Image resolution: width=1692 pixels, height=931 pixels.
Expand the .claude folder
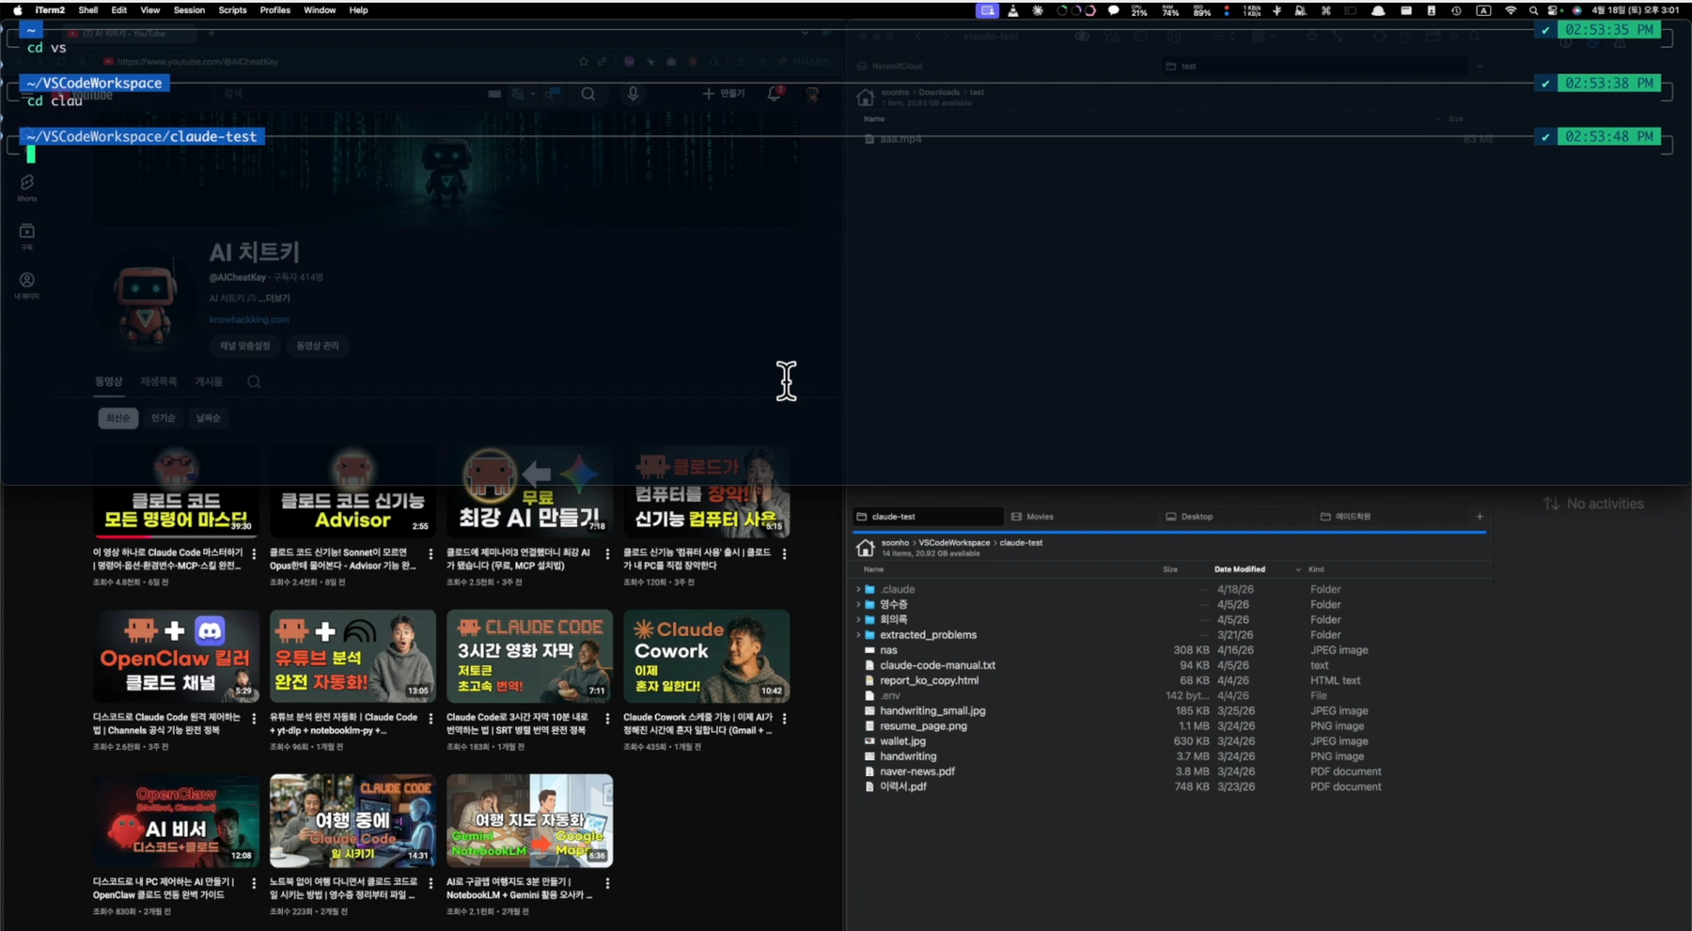(858, 590)
